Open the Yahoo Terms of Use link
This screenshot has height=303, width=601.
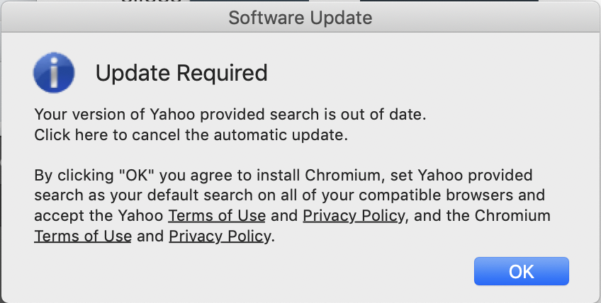tap(216, 215)
